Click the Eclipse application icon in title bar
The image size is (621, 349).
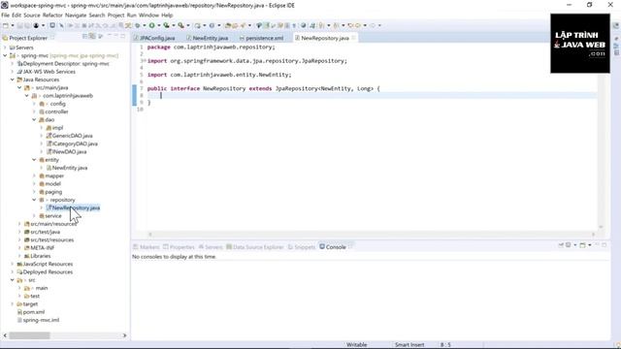(x=4, y=5)
